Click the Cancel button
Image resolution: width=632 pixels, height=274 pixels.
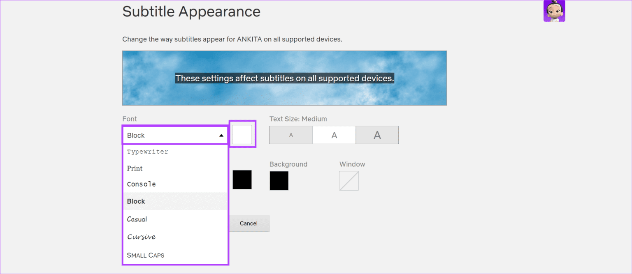coord(249,223)
